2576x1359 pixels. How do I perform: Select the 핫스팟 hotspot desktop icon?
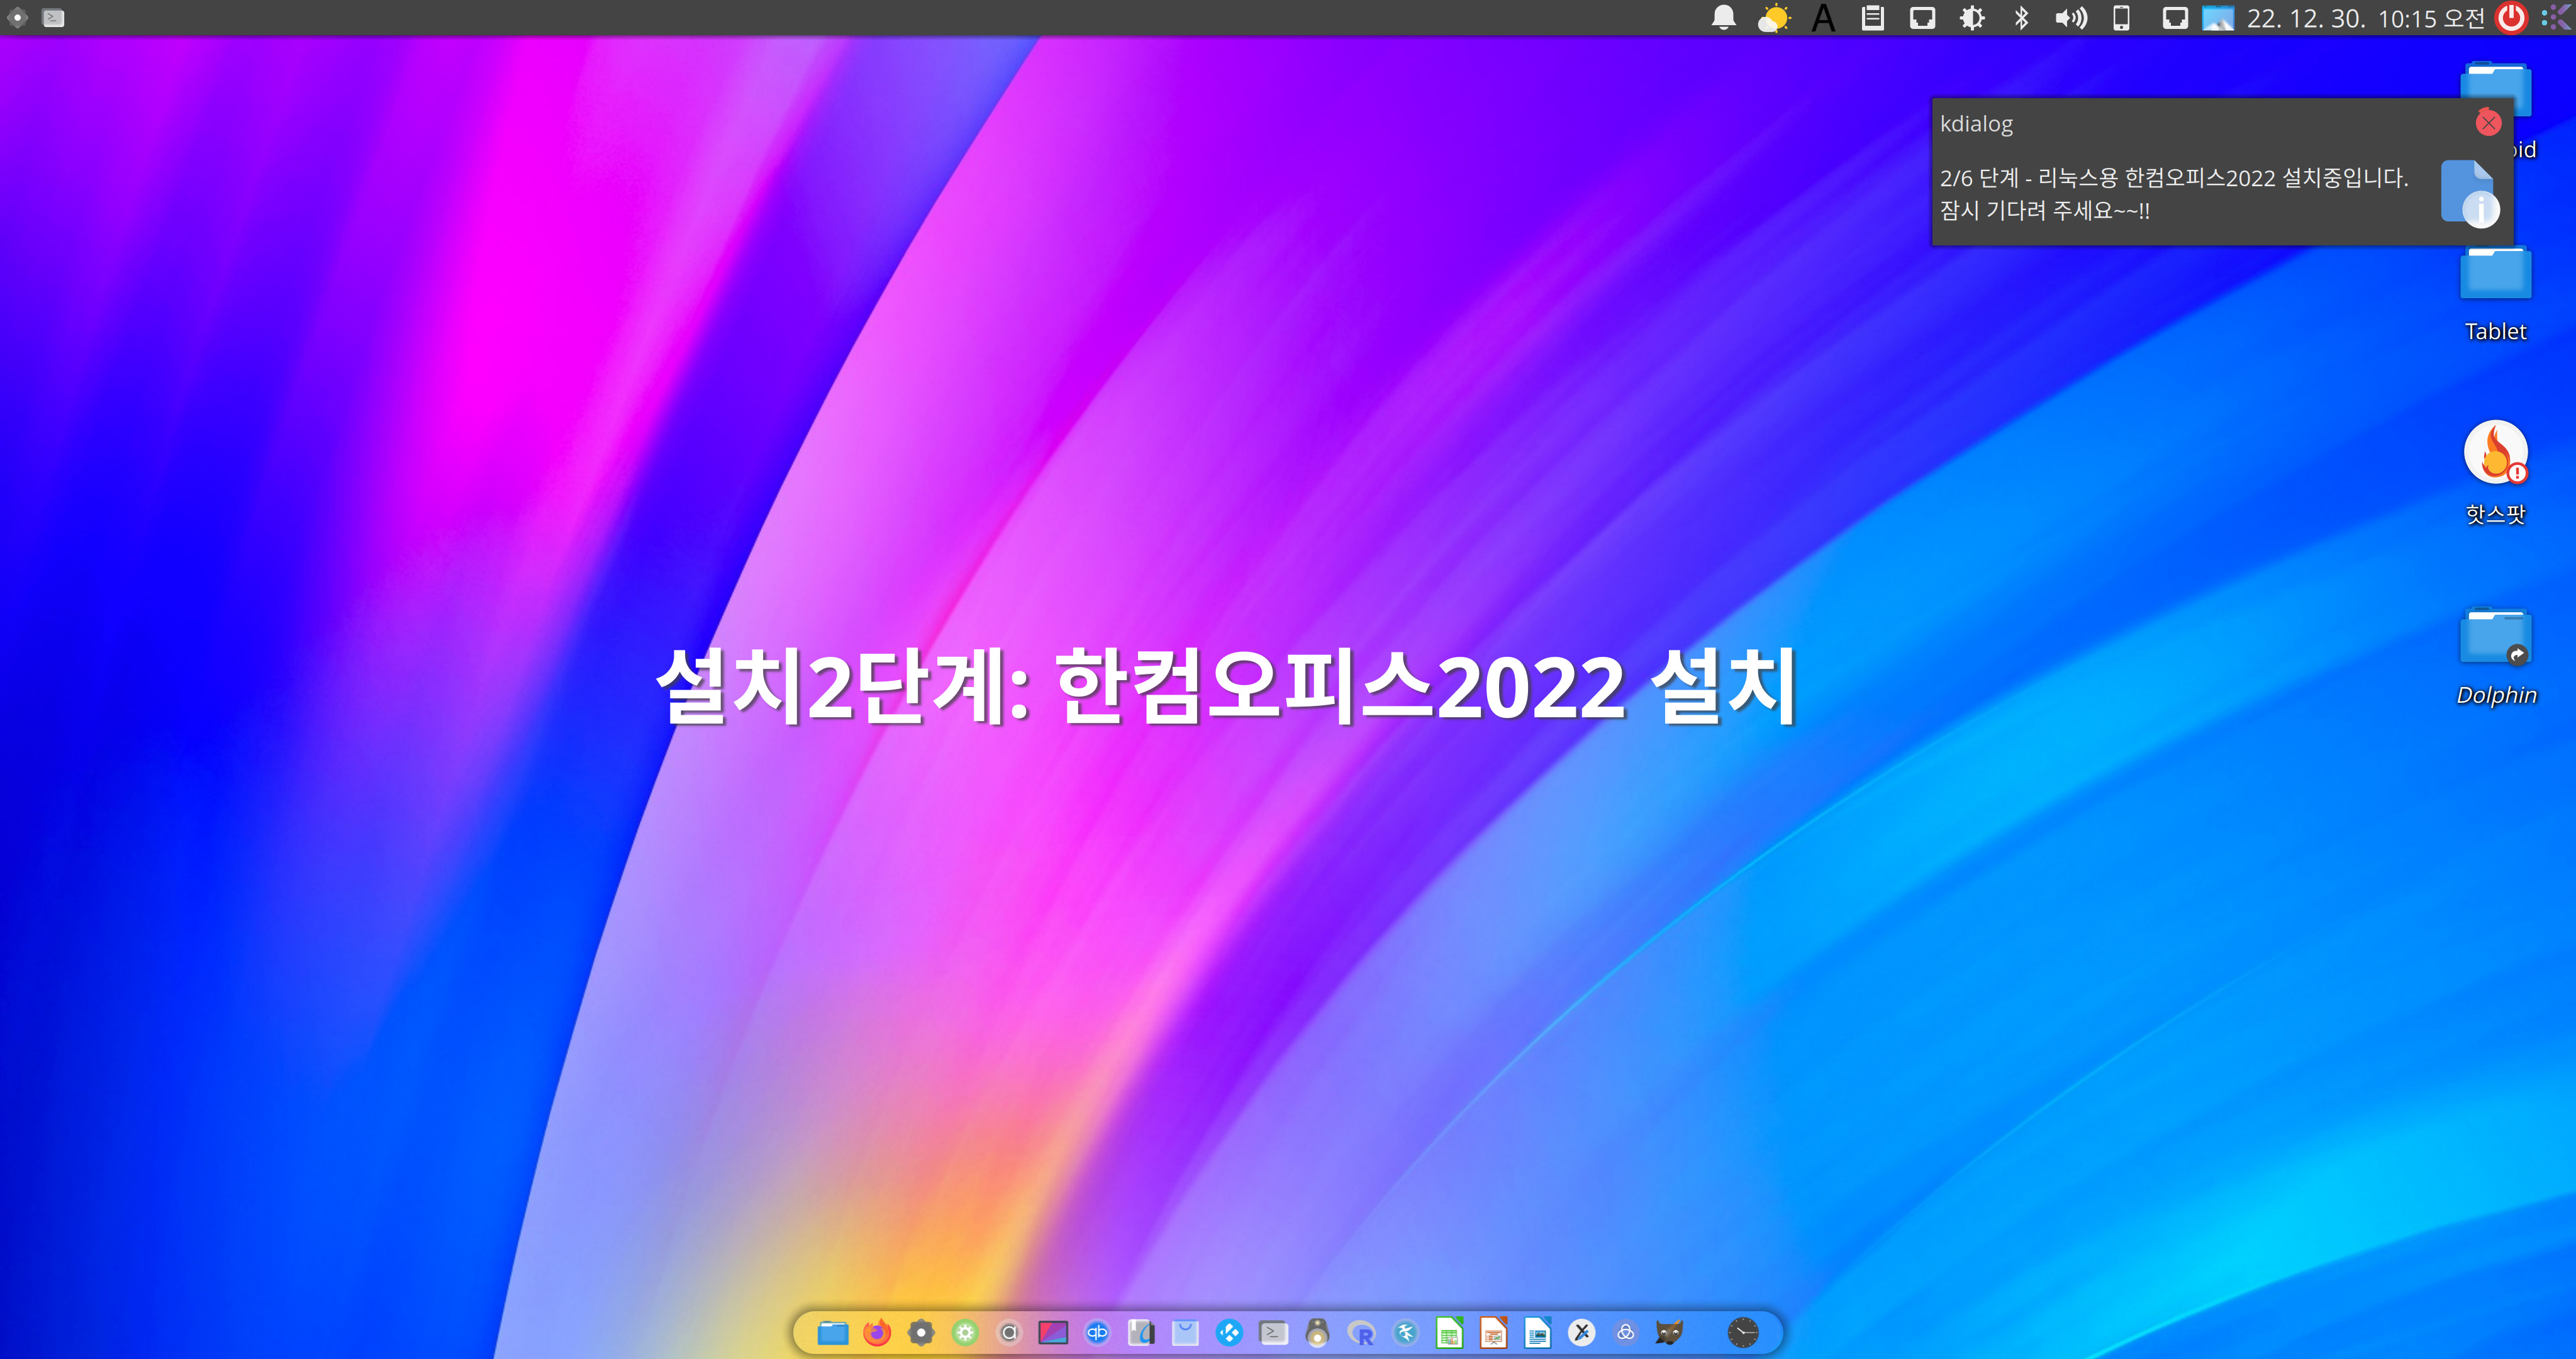[x=2495, y=452]
